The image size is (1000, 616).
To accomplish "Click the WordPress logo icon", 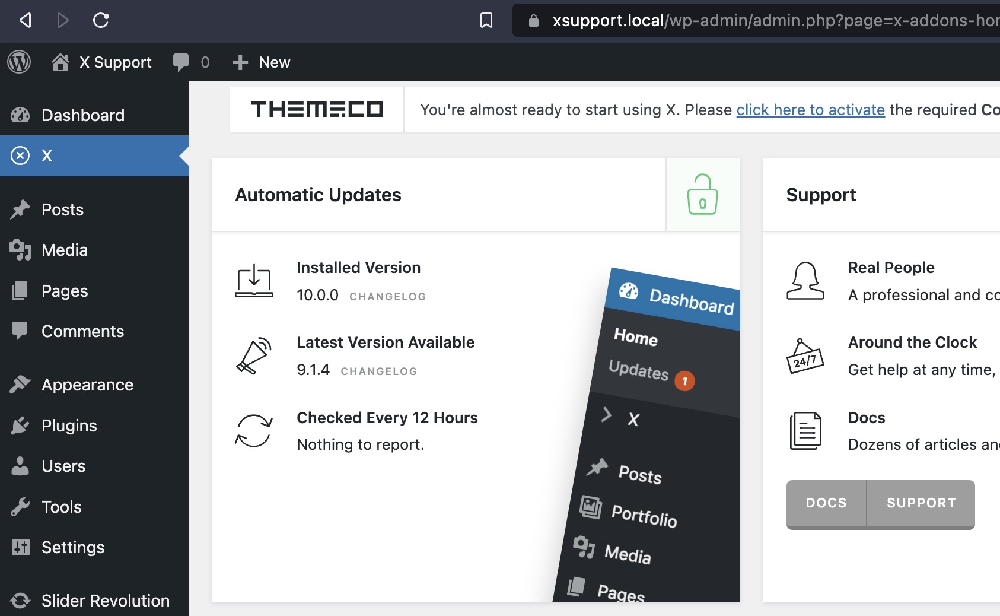I will click(19, 62).
